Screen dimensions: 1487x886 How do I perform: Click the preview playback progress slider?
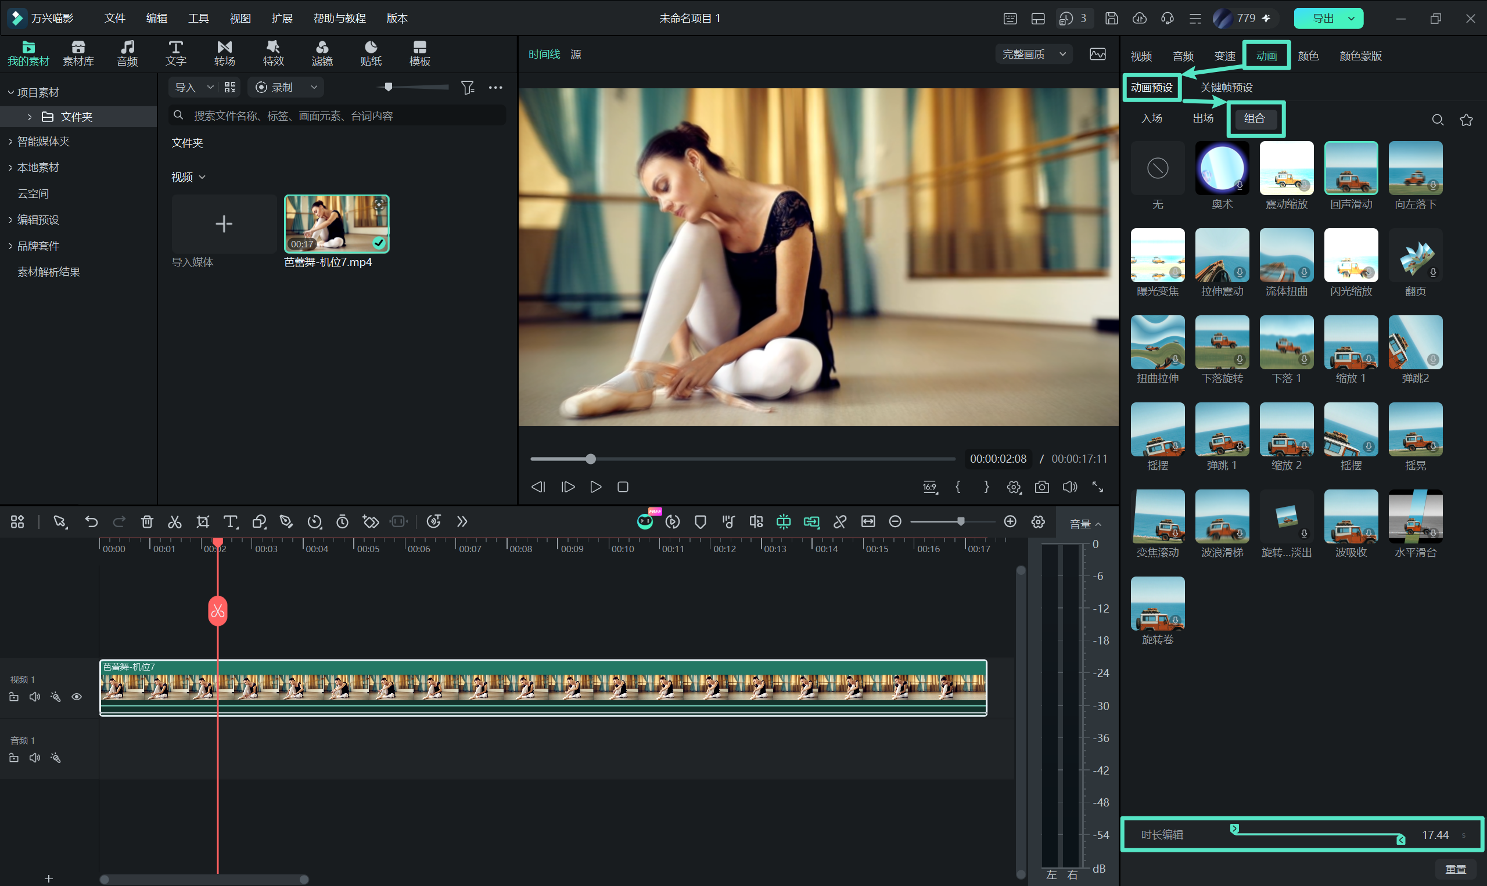[x=742, y=459]
